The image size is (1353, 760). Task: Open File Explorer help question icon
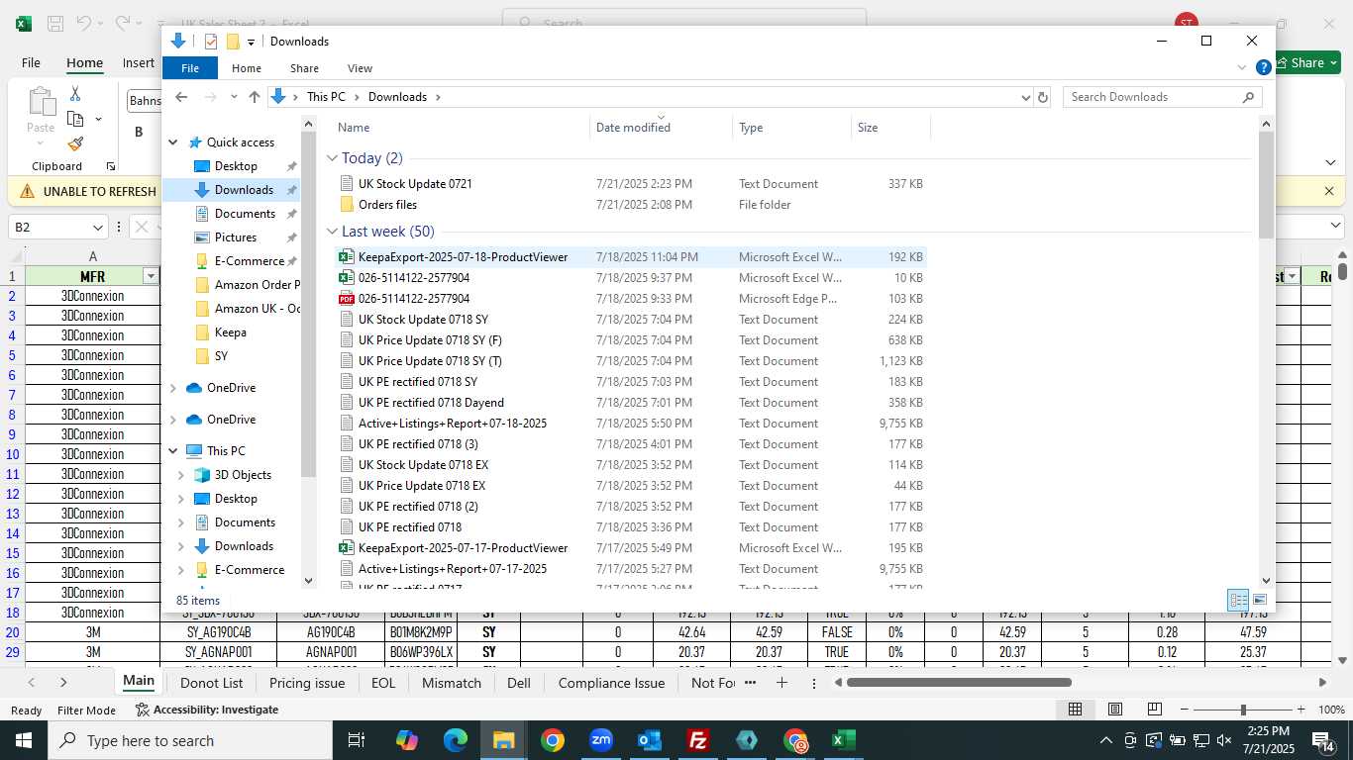coord(1264,67)
